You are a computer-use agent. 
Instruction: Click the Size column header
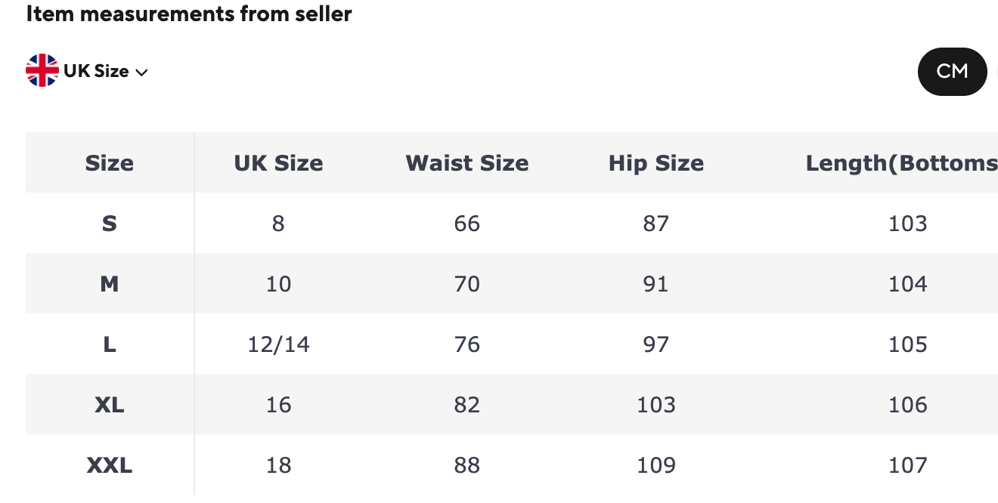(x=109, y=162)
